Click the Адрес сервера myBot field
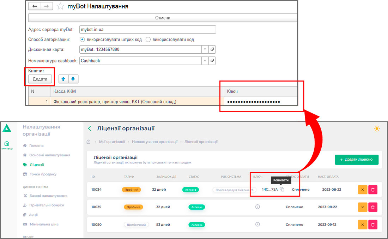The width and height of the screenshot is (388, 239). click(x=147, y=29)
